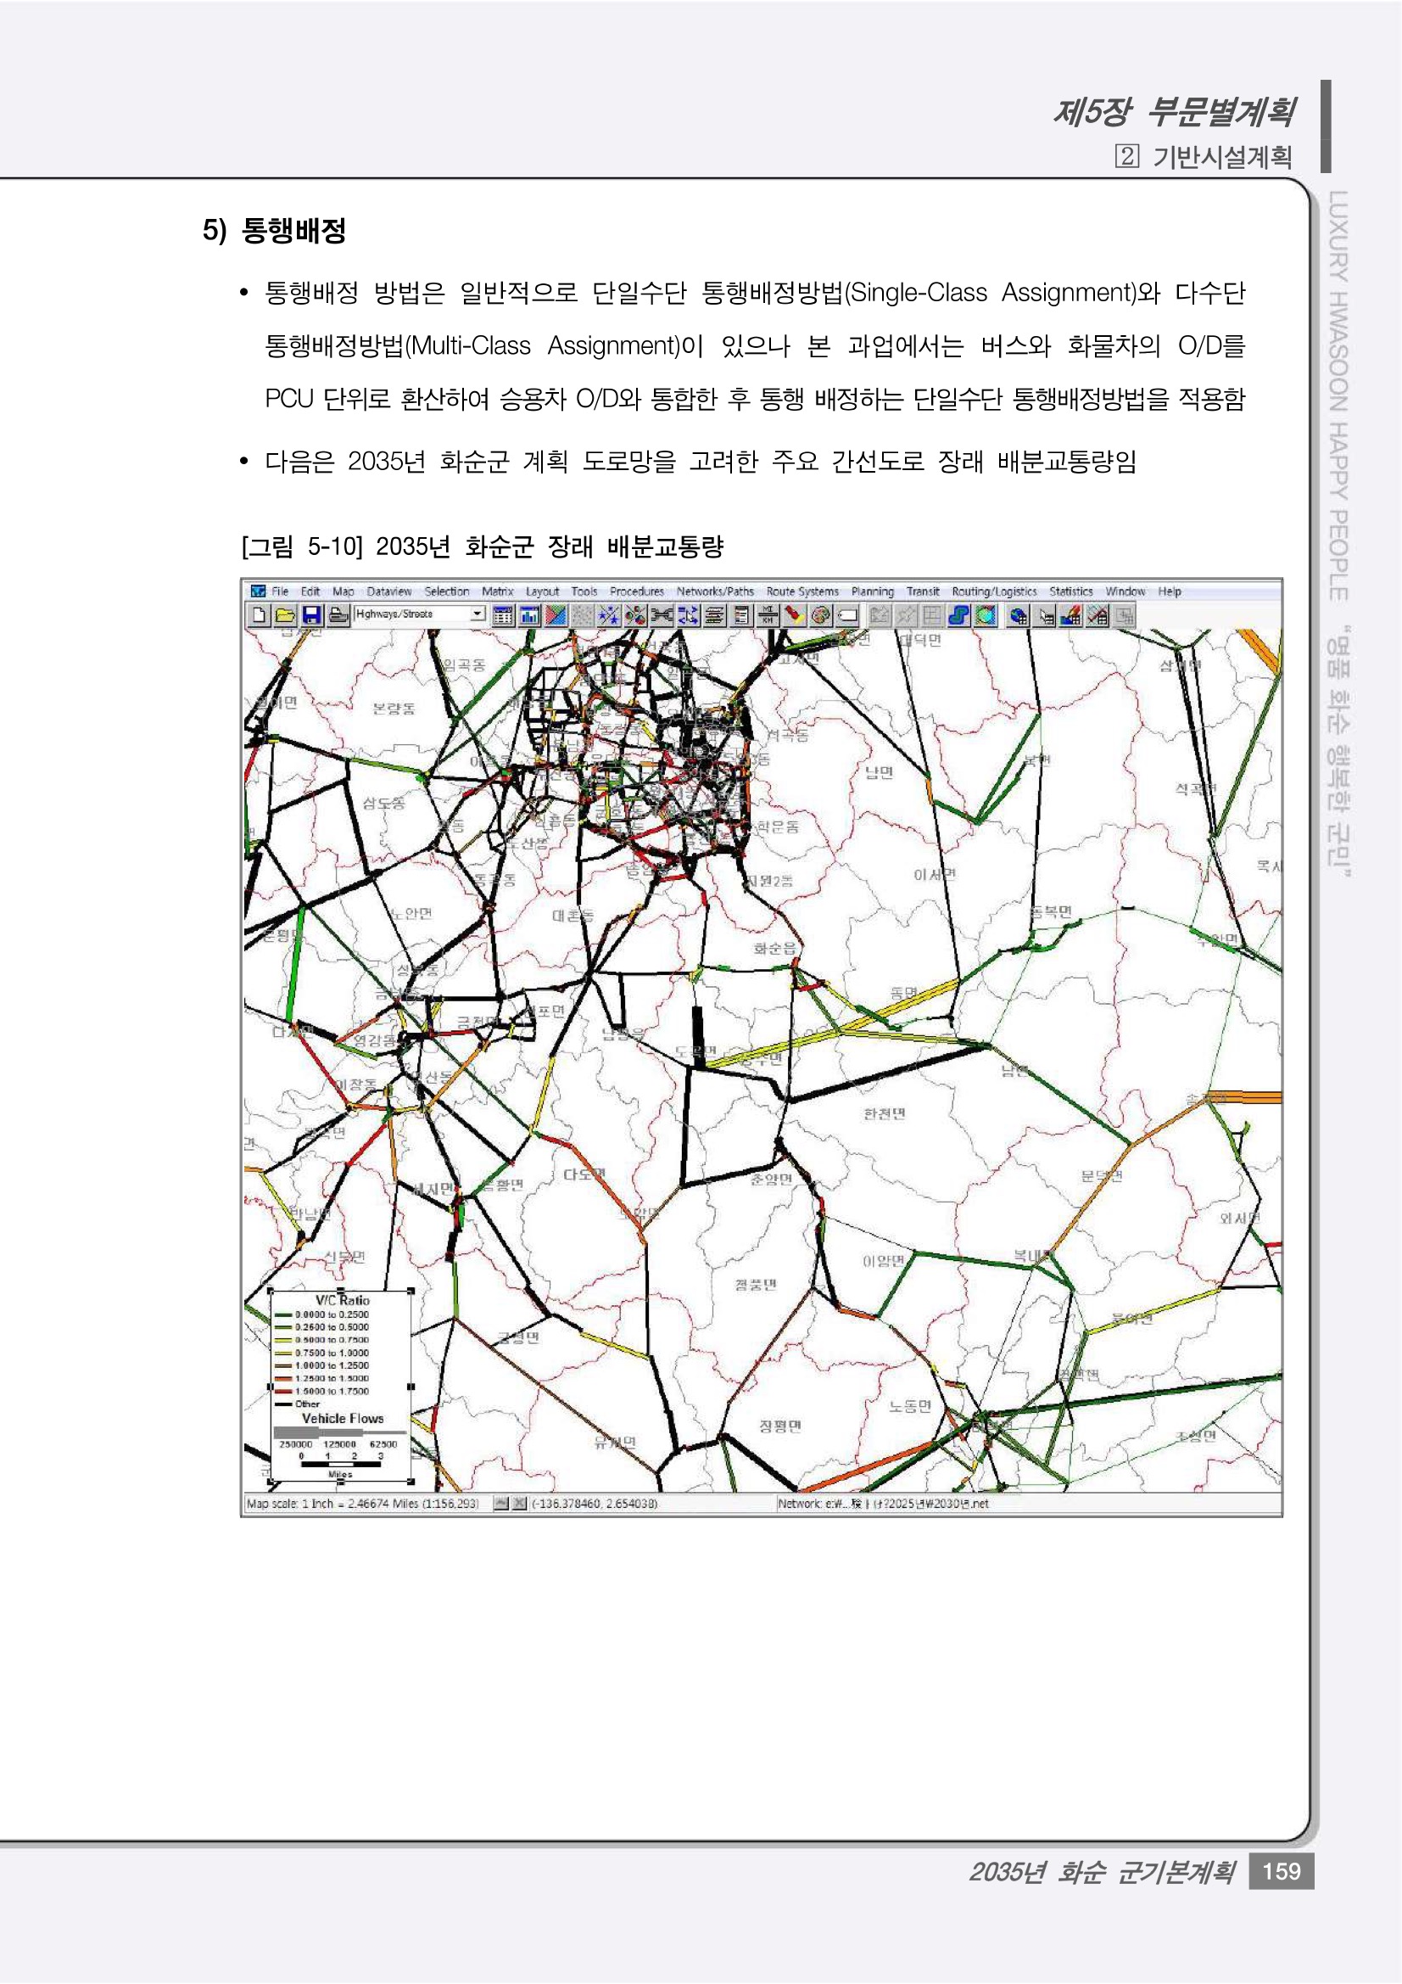Expand the Highways/Streets layer dropdown
The image size is (1402, 1984).
click(477, 614)
